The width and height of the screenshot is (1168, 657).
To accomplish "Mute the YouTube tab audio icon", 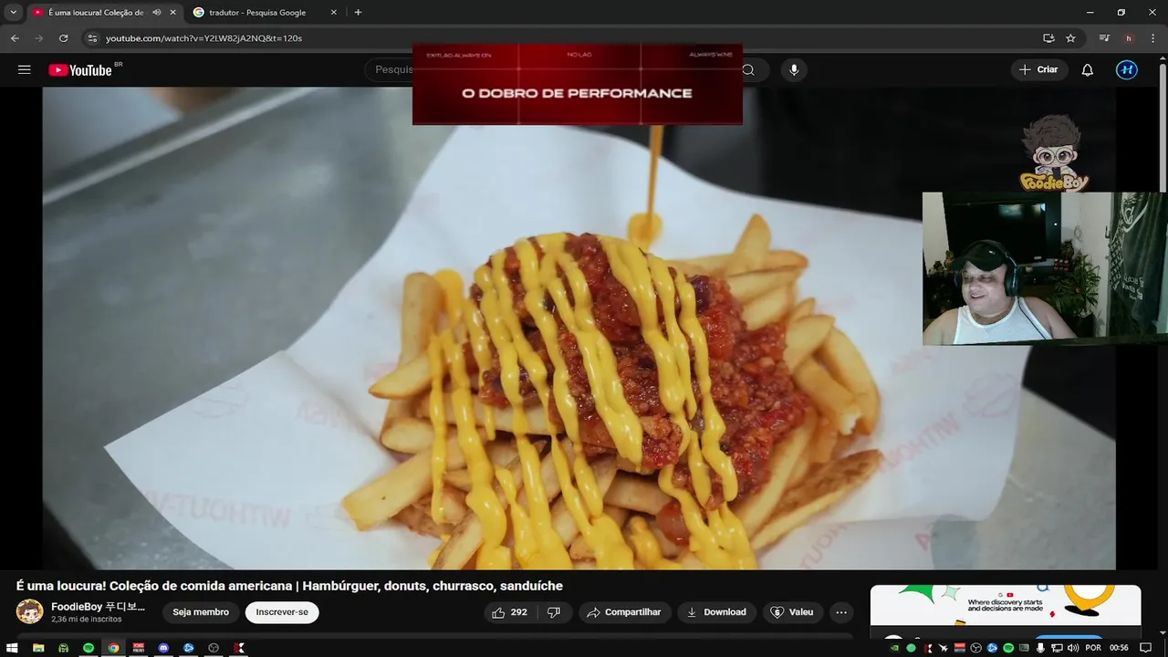I will coord(157,13).
